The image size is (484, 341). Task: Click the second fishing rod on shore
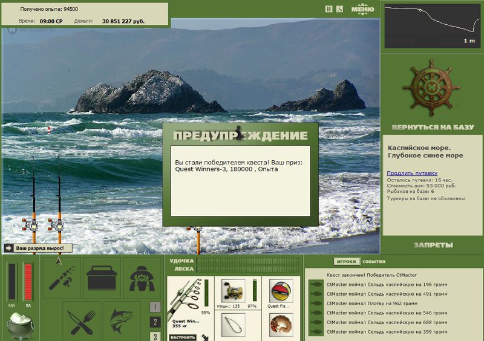(x=59, y=204)
